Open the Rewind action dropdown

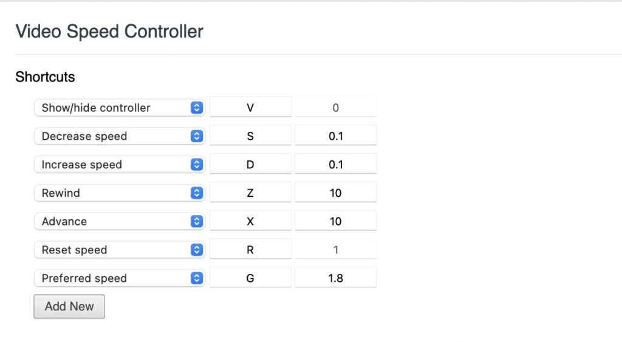[119, 193]
